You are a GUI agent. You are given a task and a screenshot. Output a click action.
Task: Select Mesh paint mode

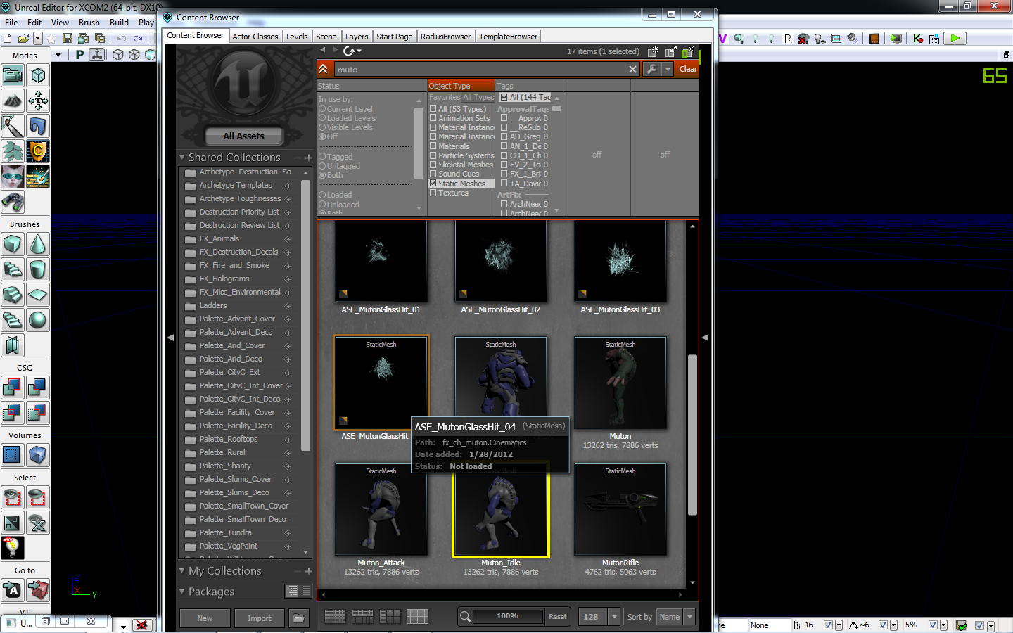click(x=12, y=126)
